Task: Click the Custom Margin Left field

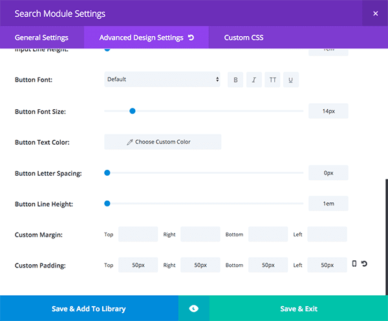Action: coord(327,234)
